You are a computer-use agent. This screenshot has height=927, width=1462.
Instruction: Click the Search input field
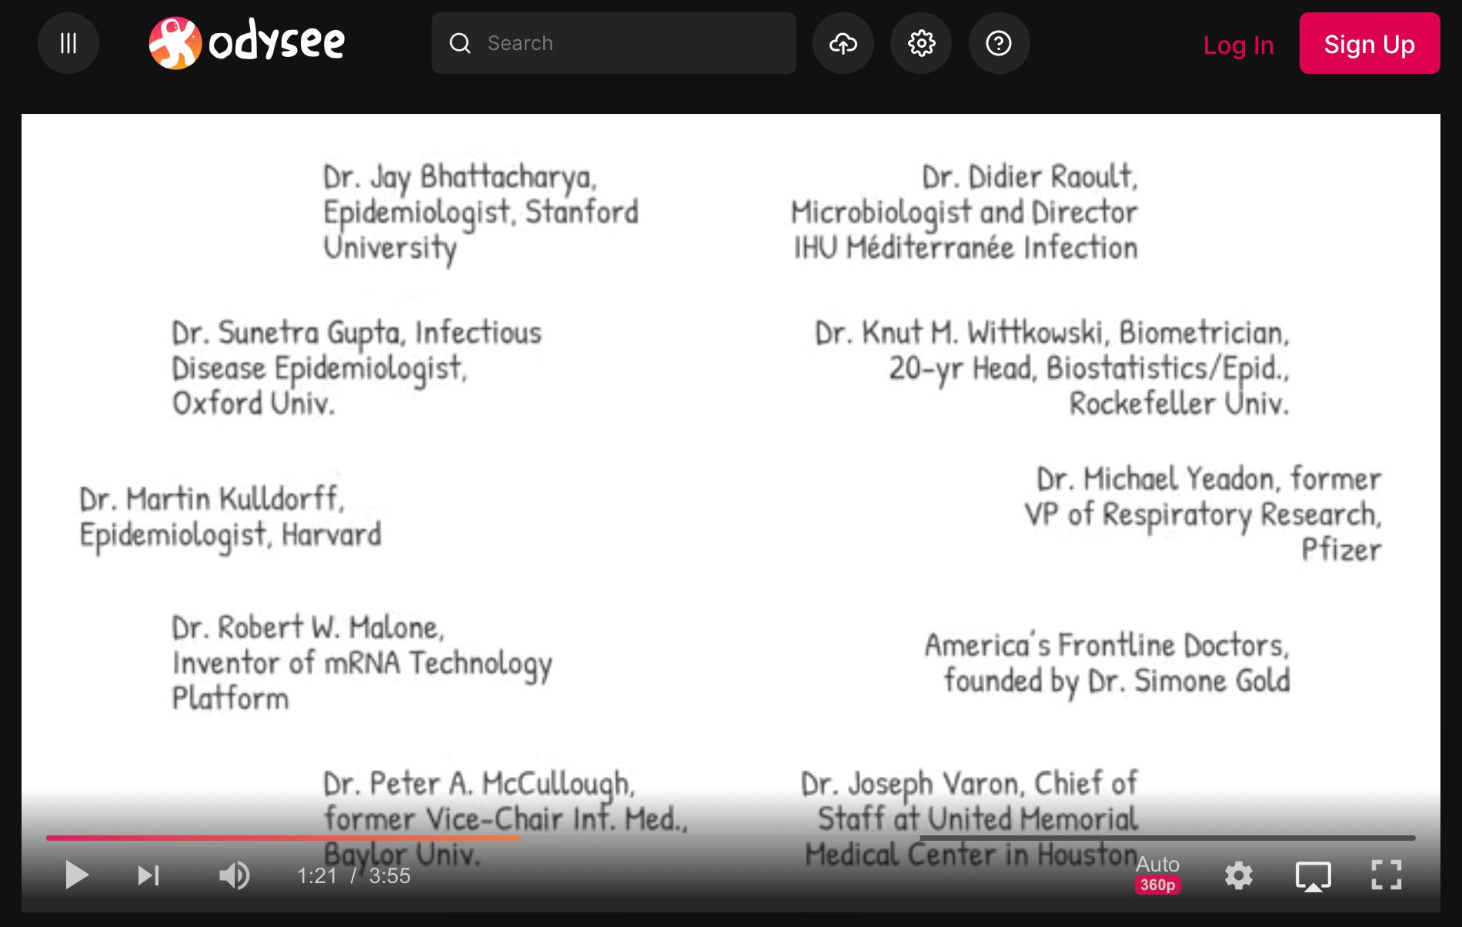[x=614, y=43]
